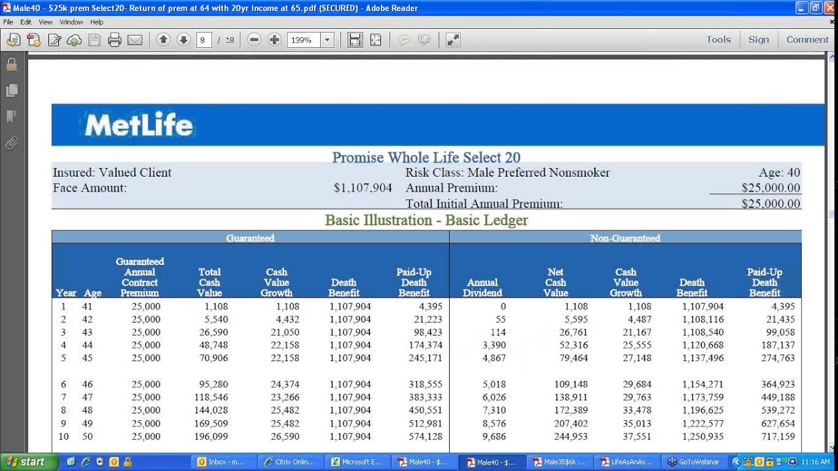Click the edit/sign document icon
This screenshot has height=471, width=838.
(54, 40)
